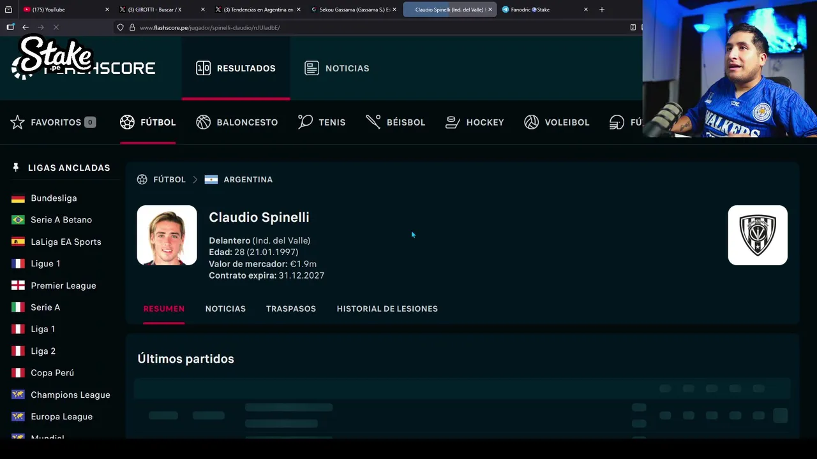Click the France flag beside Ligue 1
The width and height of the screenshot is (817, 459).
[x=18, y=263]
